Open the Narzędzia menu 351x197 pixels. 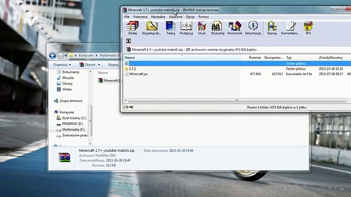(158, 17)
